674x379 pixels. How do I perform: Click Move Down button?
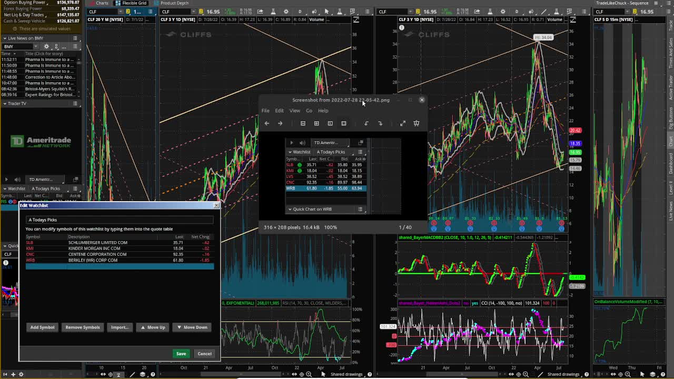192,327
